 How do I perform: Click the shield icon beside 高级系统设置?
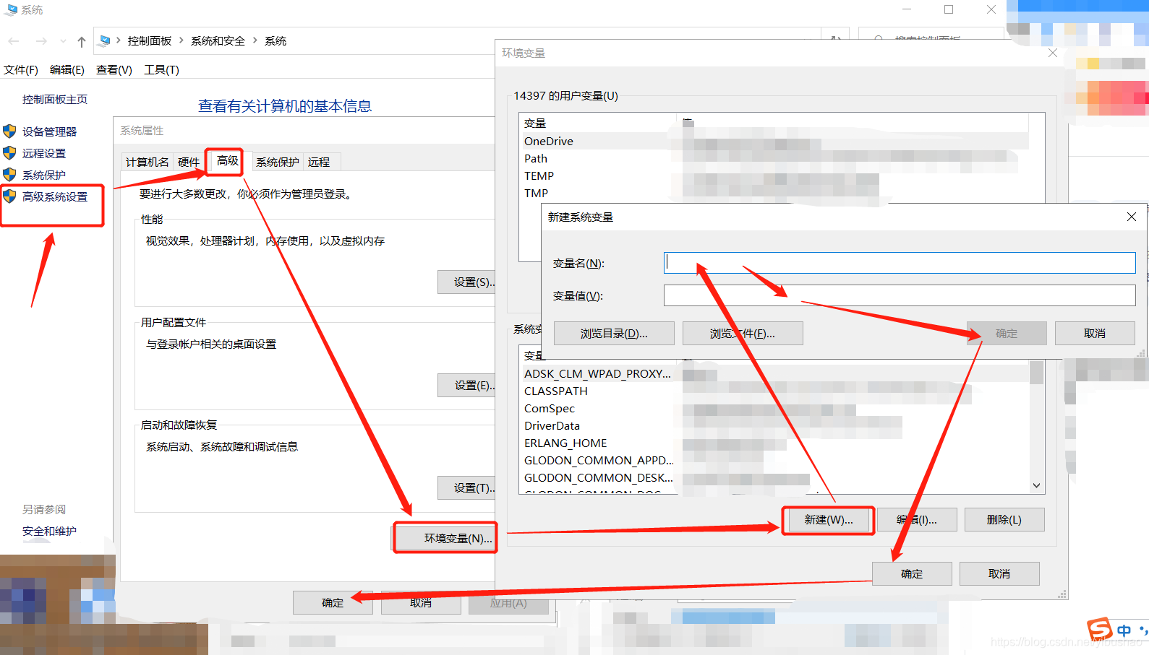pos(9,196)
